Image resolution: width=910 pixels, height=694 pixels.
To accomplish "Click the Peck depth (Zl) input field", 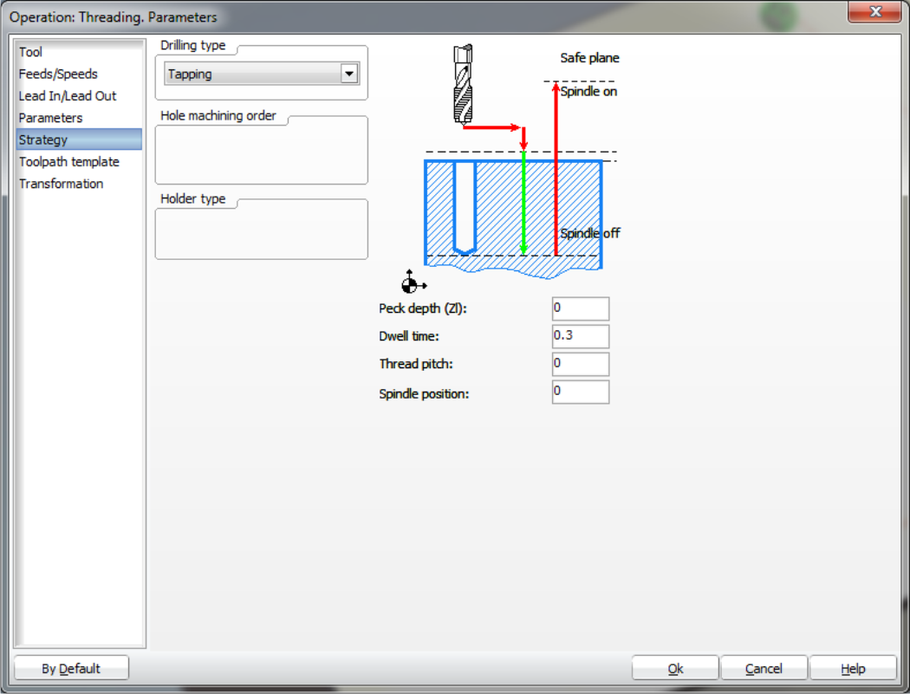I will click(x=581, y=308).
